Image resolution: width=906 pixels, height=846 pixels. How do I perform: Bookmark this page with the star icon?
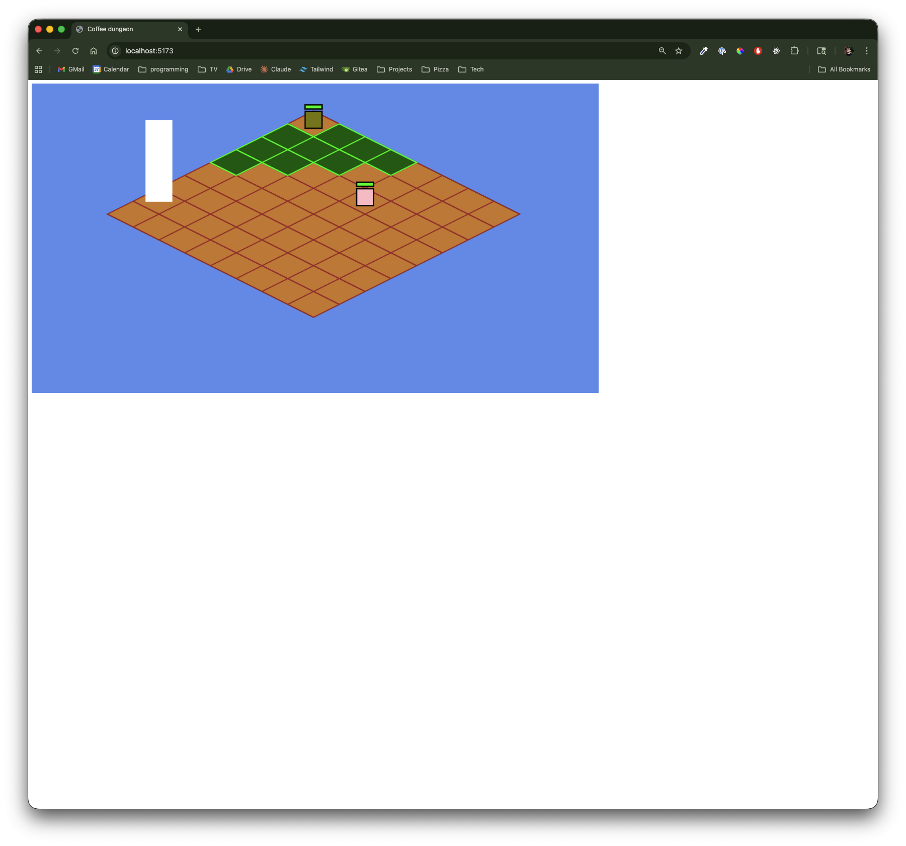pyautogui.click(x=679, y=51)
